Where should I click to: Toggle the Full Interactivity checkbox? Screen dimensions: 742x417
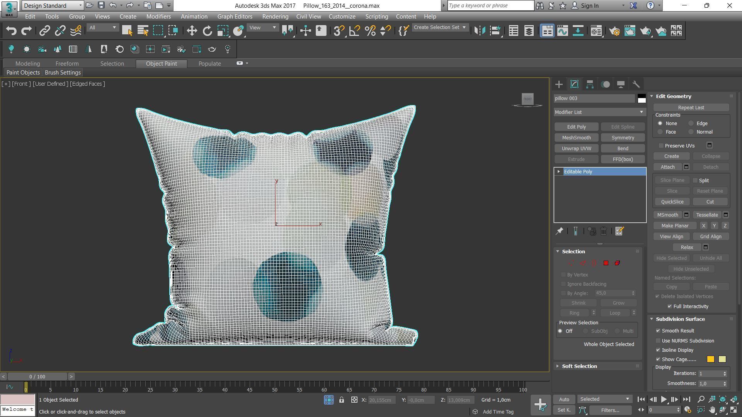[x=670, y=306]
